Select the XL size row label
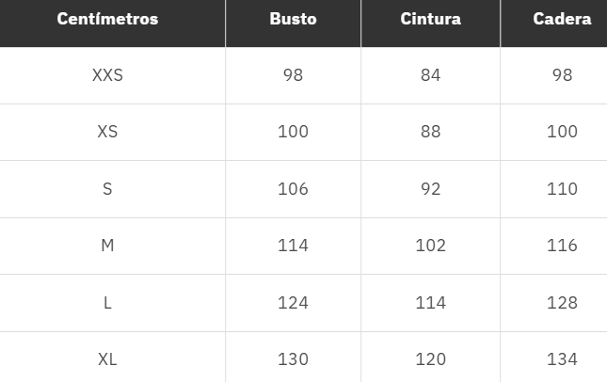Screen dimensions: 607x382 point(107,359)
